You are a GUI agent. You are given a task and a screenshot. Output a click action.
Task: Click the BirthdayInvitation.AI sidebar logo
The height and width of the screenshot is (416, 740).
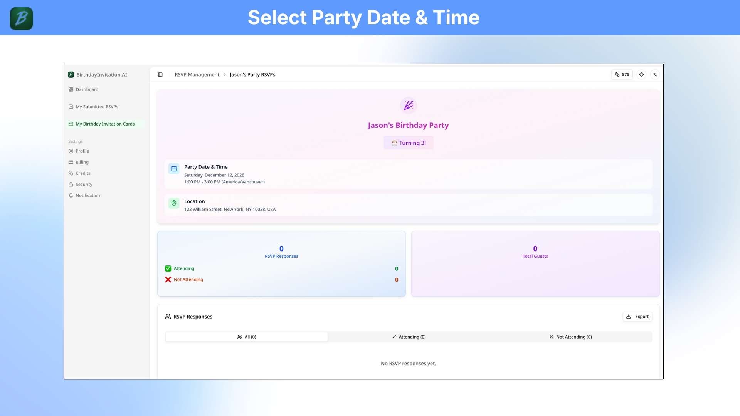pyautogui.click(x=98, y=75)
